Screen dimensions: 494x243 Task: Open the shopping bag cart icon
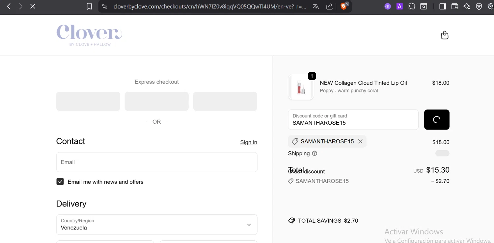tap(445, 35)
